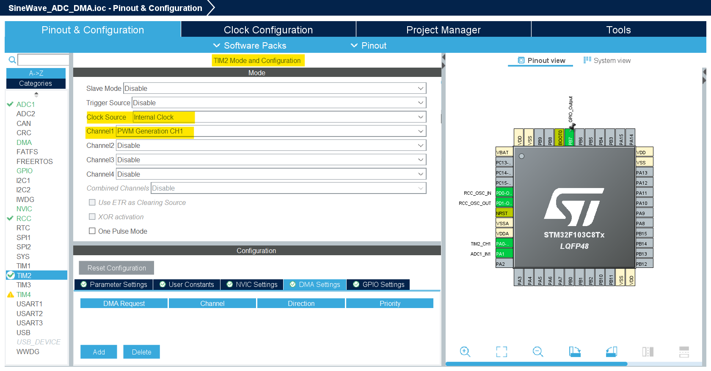
Task: Go to the Tools tab
Action: point(619,30)
